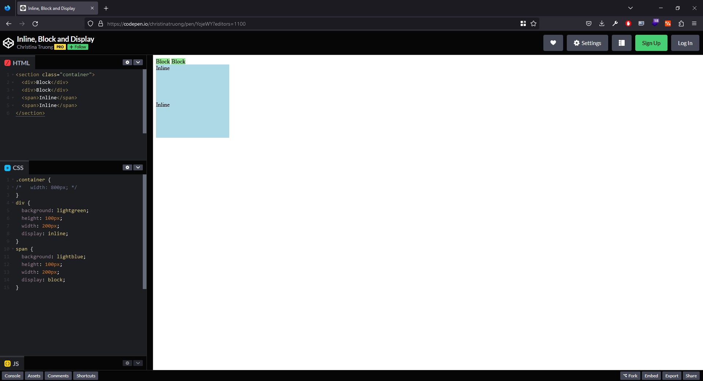Image resolution: width=703 pixels, height=381 pixels.
Task: Select the CSS editor tab
Action: [x=14, y=168]
